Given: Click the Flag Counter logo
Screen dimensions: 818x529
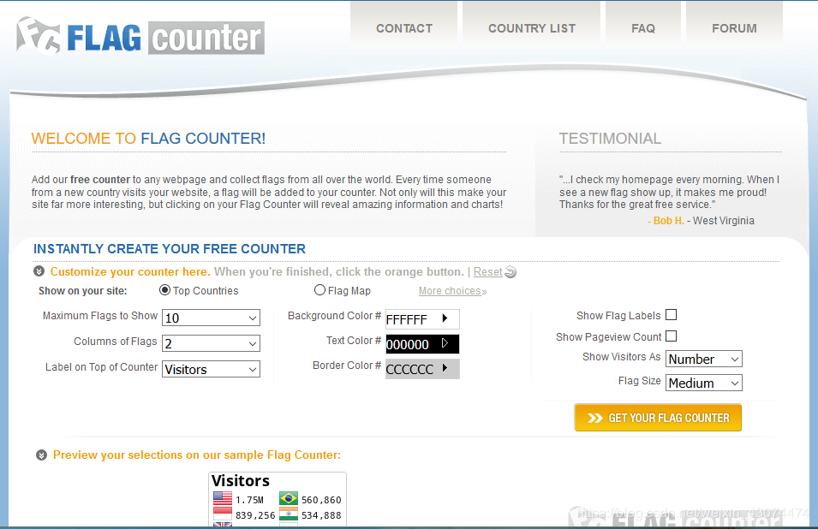Looking at the screenshot, I should pyautogui.click(x=140, y=36).
